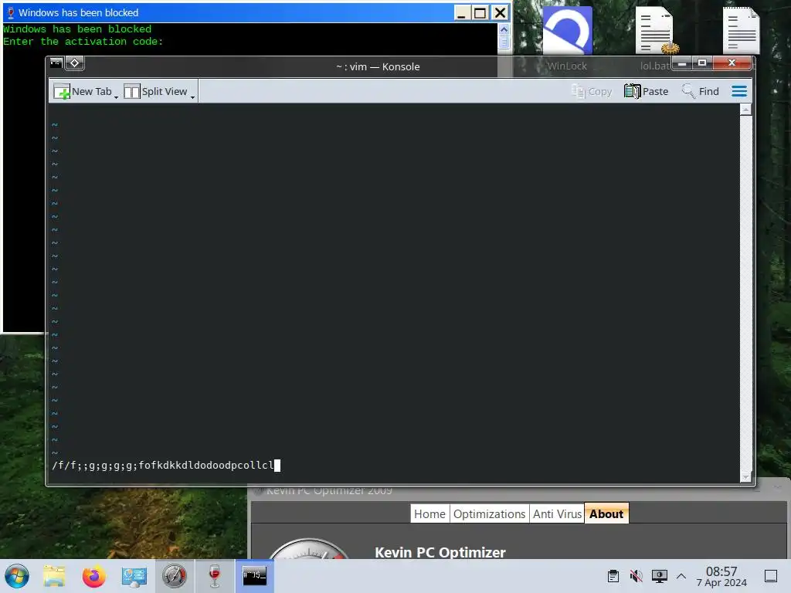Click the Konsole vertical scrollbar track
This screenshot has height=593, width=791.
click(745, 293)
